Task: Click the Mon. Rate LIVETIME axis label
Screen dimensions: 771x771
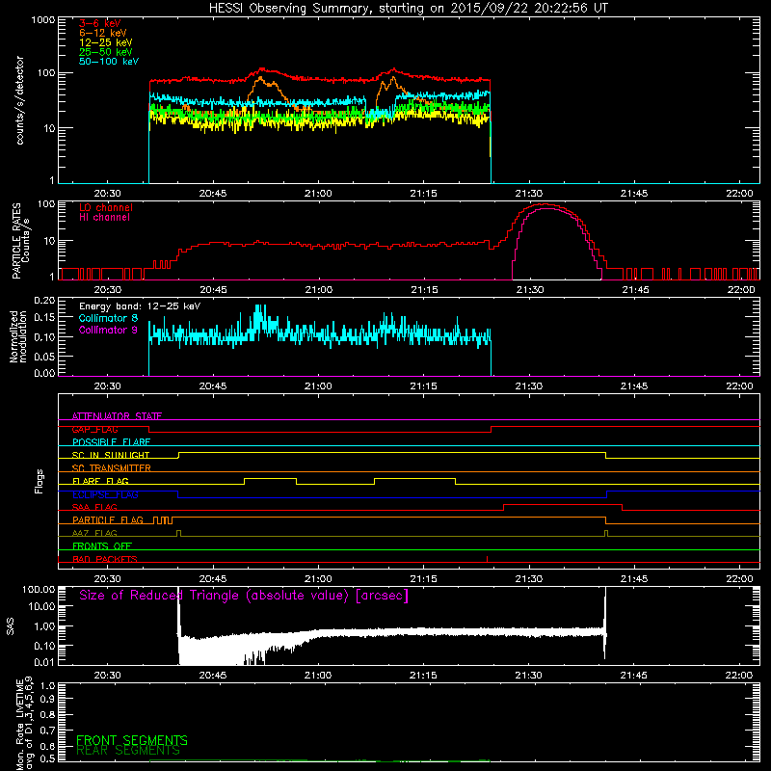Action: pyautogui.click(x=24, y=724)
